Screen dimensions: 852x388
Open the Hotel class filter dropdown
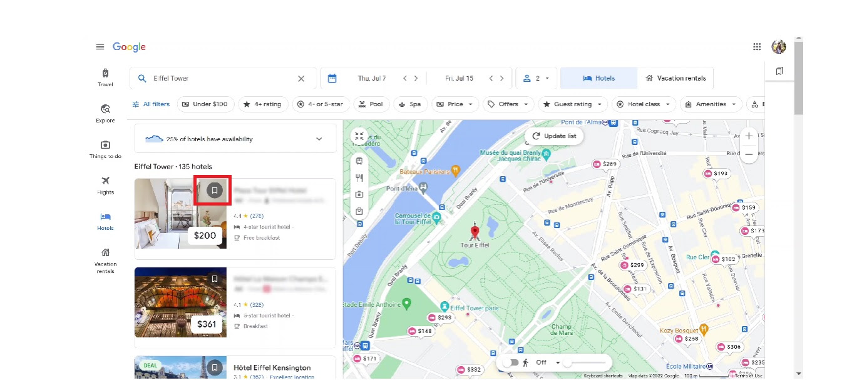[644, 104]
